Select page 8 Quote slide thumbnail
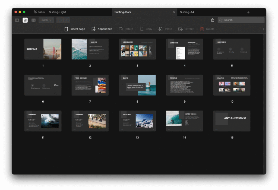278x190 pixels. coord(137,85)
